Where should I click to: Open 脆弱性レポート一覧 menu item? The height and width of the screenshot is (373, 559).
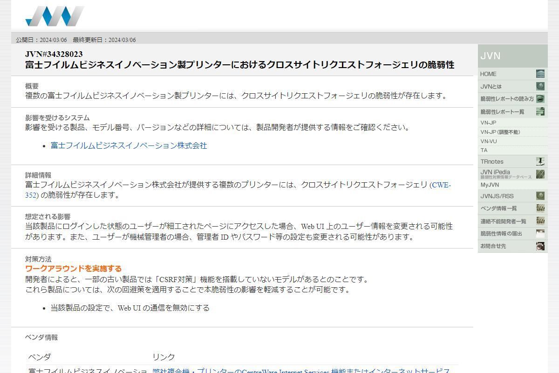coord(512,111)
